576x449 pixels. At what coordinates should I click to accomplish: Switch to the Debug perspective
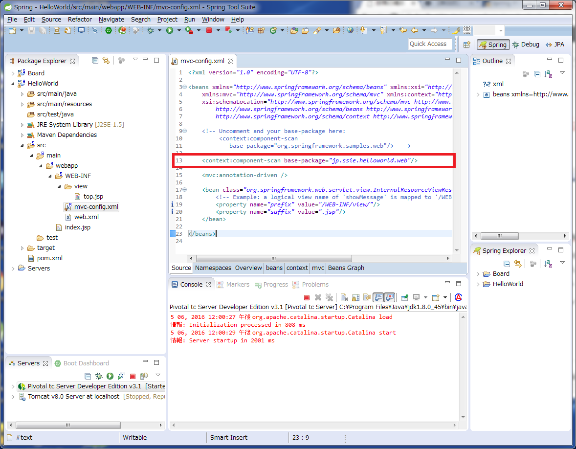pyautogui.click(x=526, y=45)
